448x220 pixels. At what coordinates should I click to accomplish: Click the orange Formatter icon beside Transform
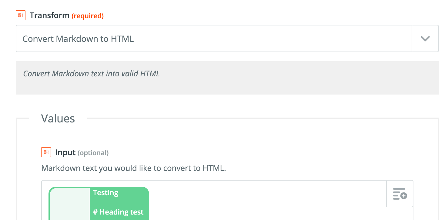tap(21, 15)
